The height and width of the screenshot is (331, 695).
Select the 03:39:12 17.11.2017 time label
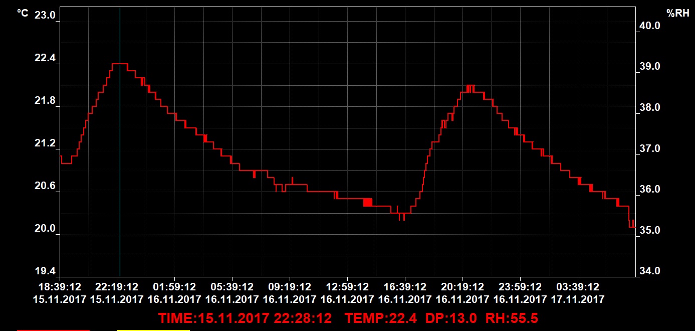(x=578, y=293)
